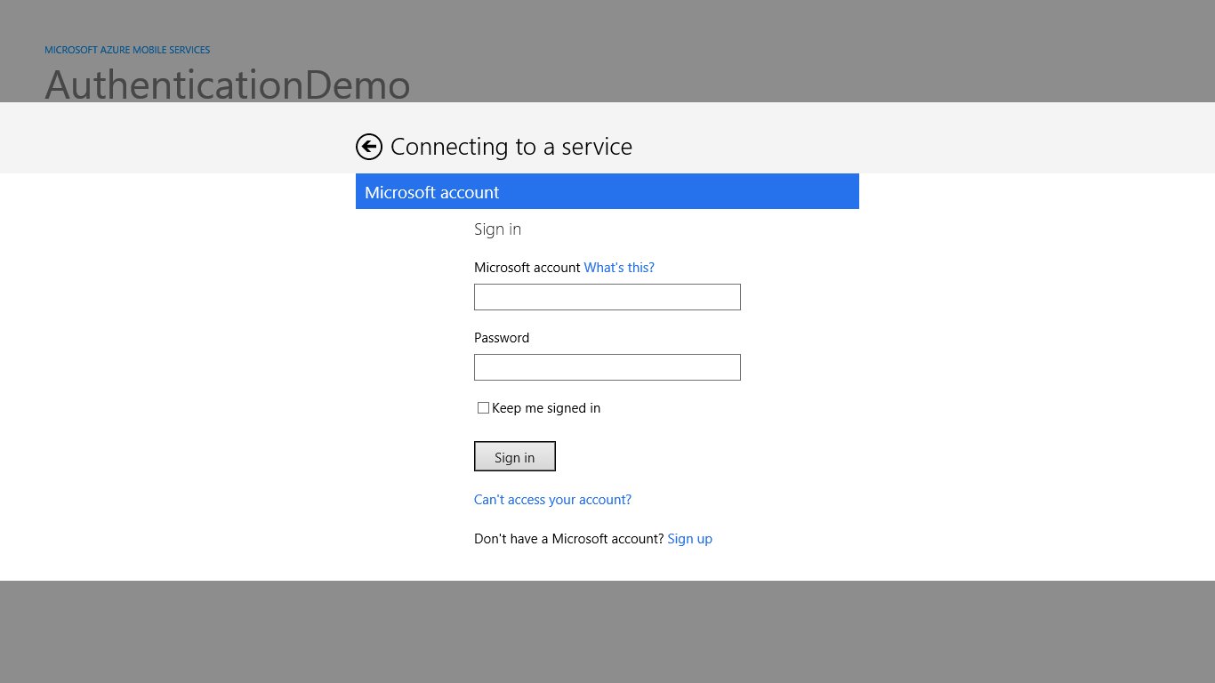
Task: Click the back arrow icon
Action: [x=369, y=147]
